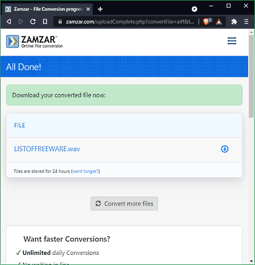The image size is (255, 265).
Task: Click the address bar URL
Action: tap(130, 22)
